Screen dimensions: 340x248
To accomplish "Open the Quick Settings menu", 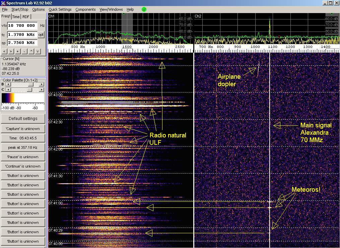I will [x=60, y=9].
